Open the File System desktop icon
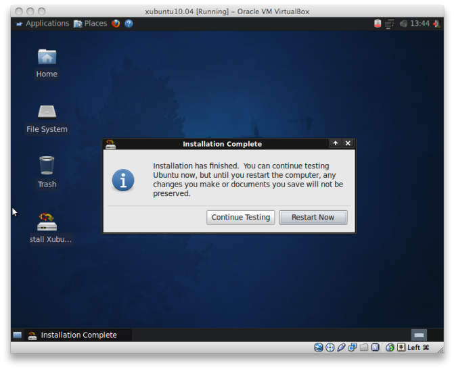Screen dimensions: 454x369 [47, 119]
